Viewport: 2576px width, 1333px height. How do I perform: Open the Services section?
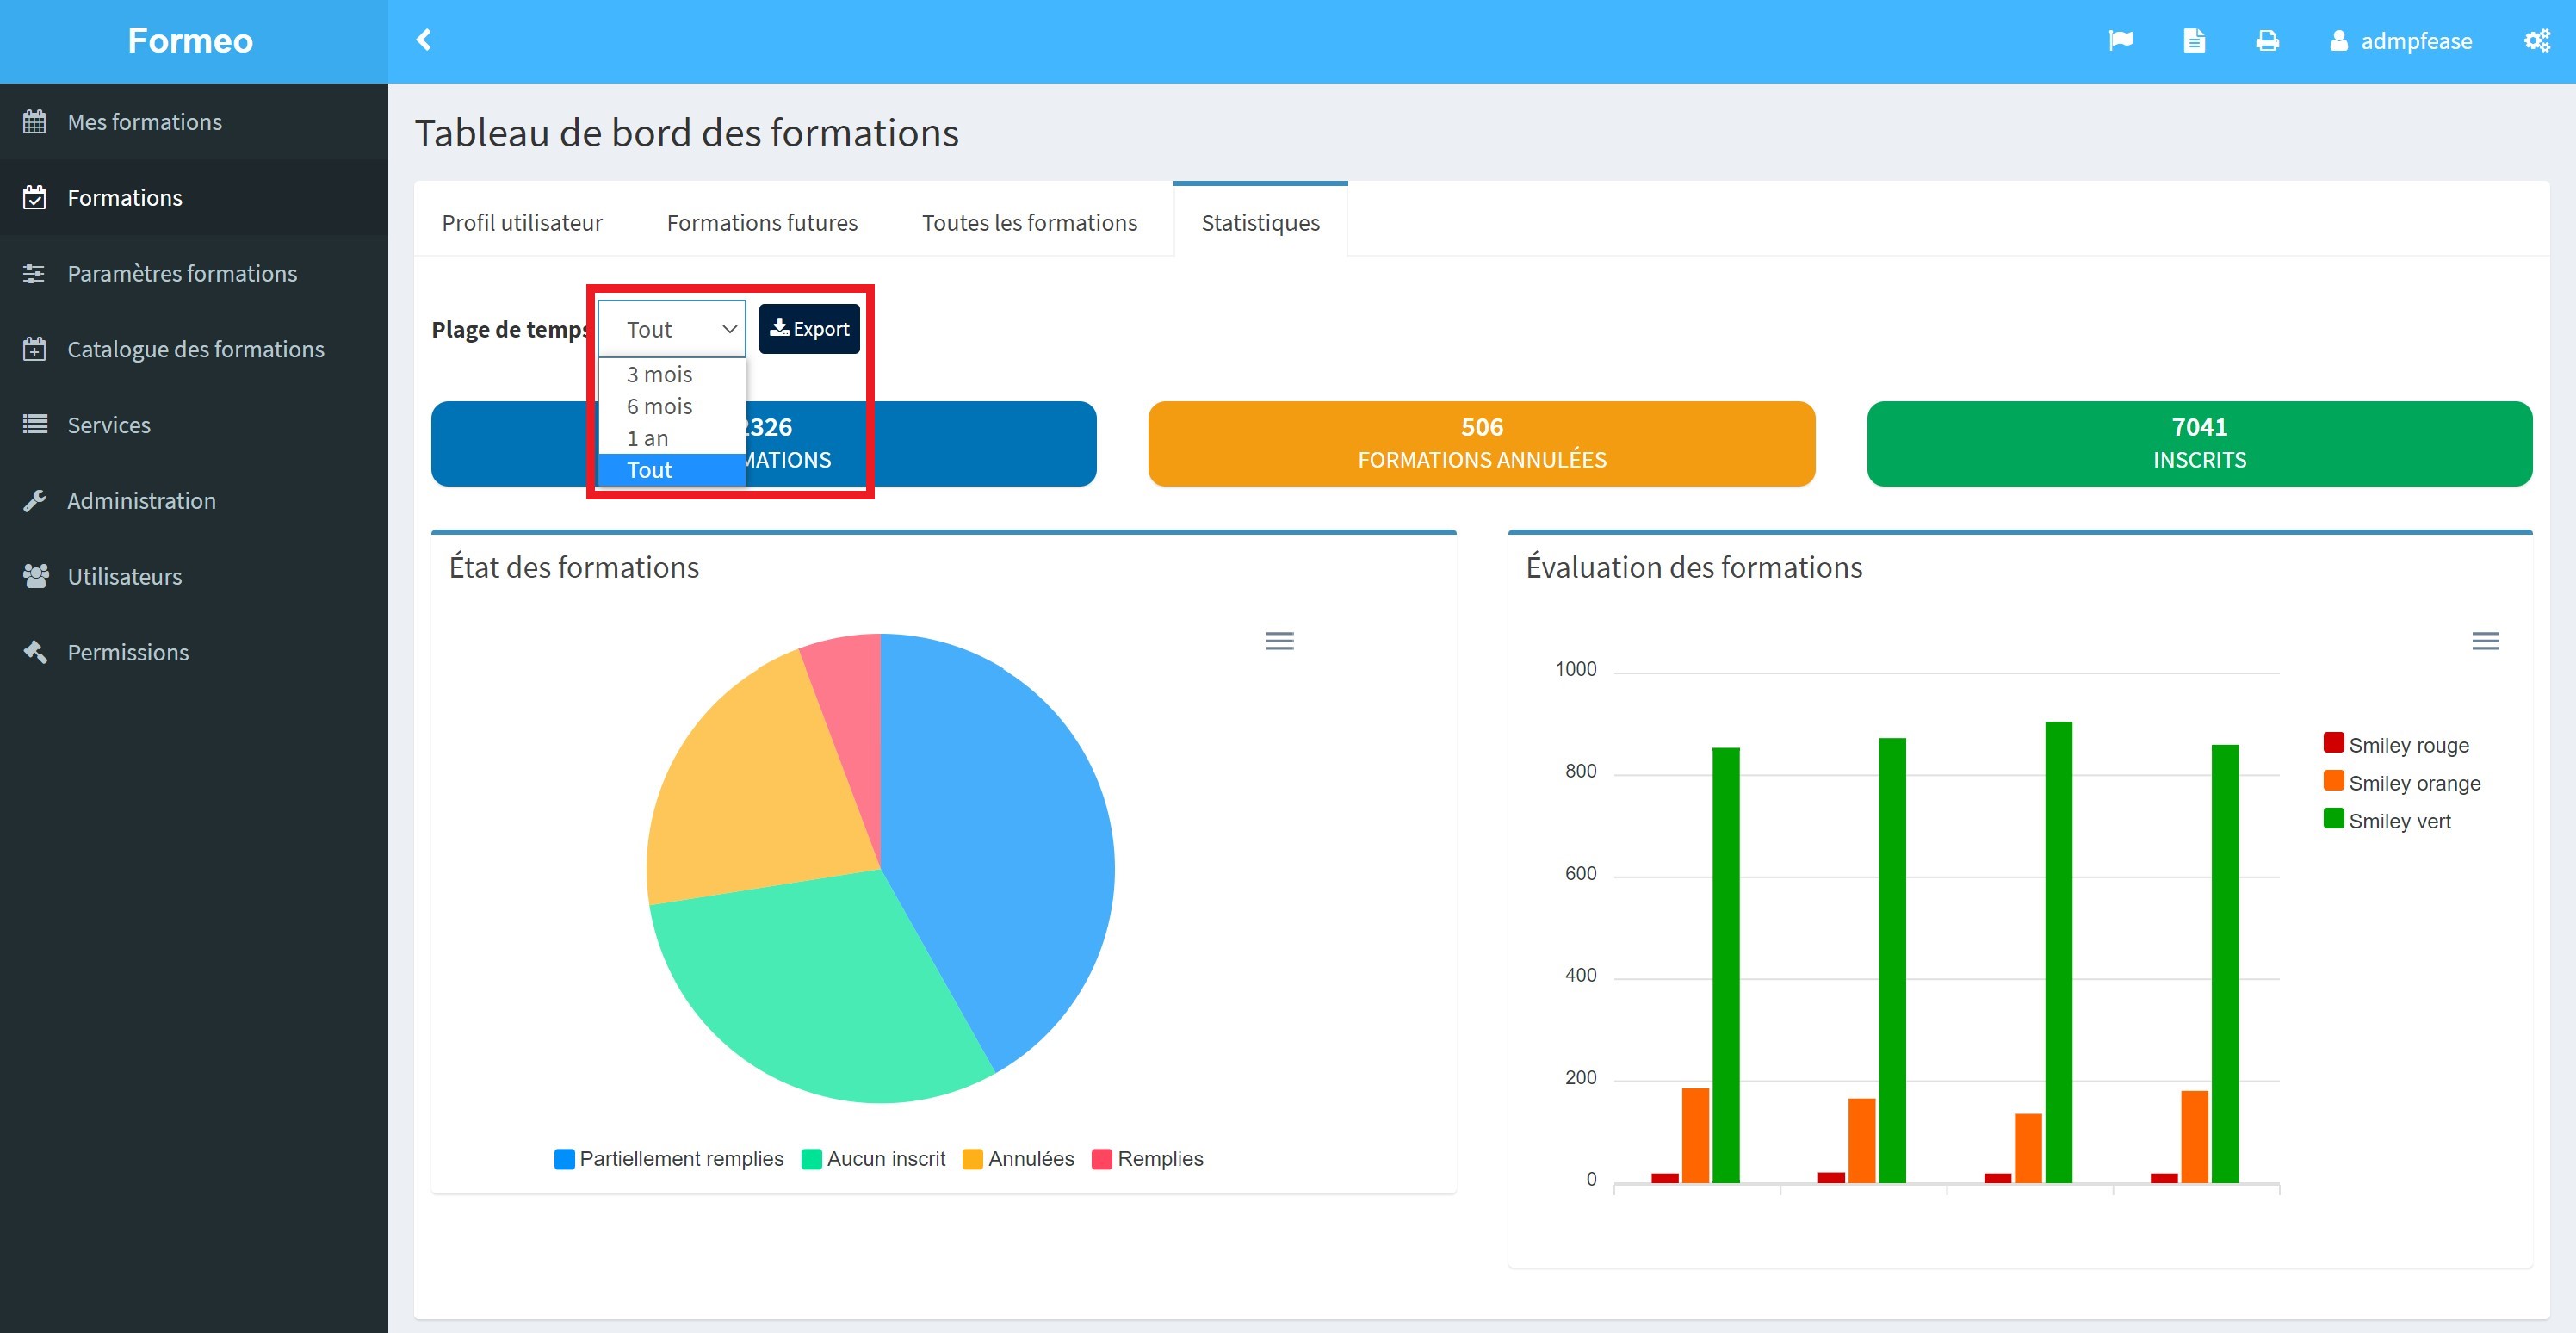[x=194, y=425]
